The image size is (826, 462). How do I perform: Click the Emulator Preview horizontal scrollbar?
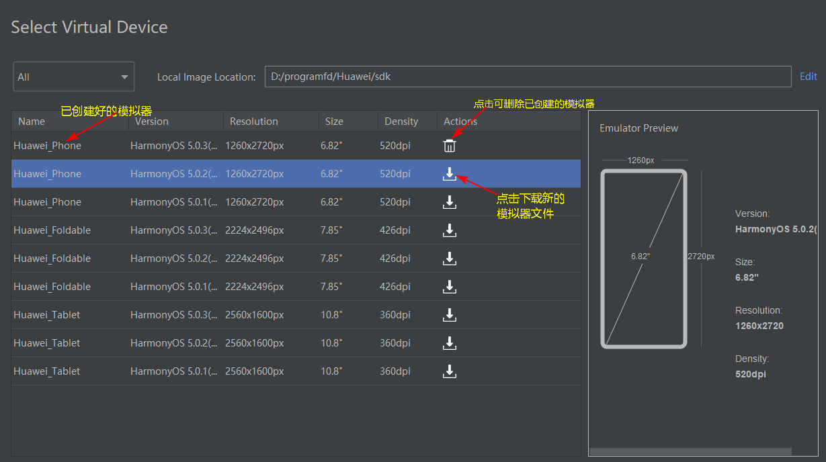(x=690, y=452)
